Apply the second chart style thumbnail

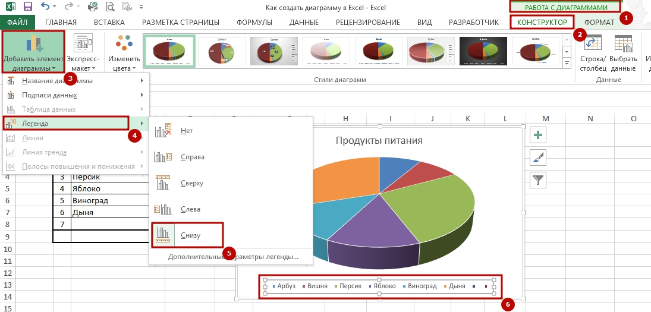tap(222, 51)
